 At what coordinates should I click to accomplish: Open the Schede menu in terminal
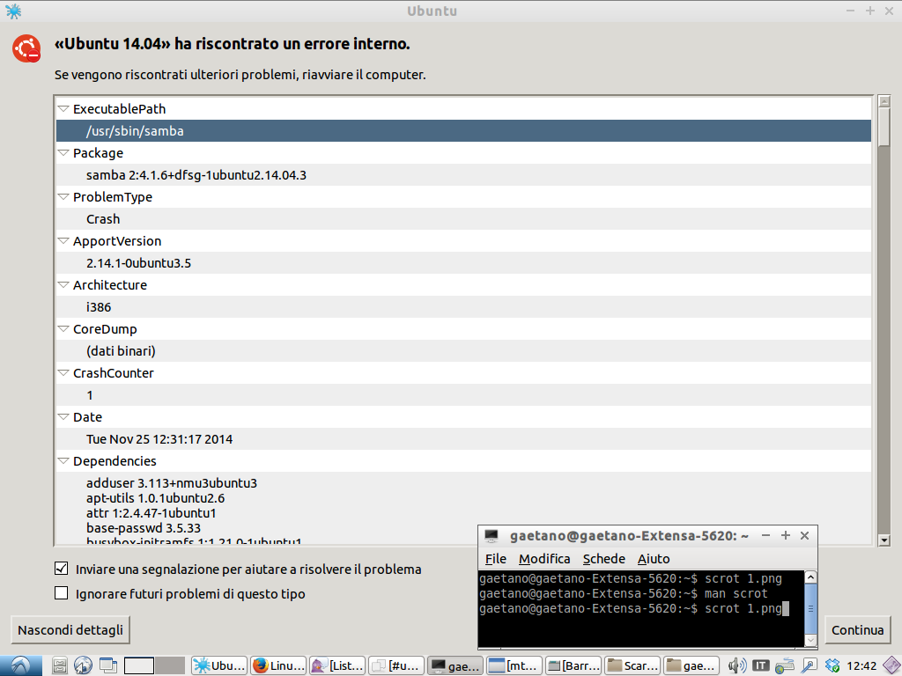pyautogui.click(x=603, y=559)
